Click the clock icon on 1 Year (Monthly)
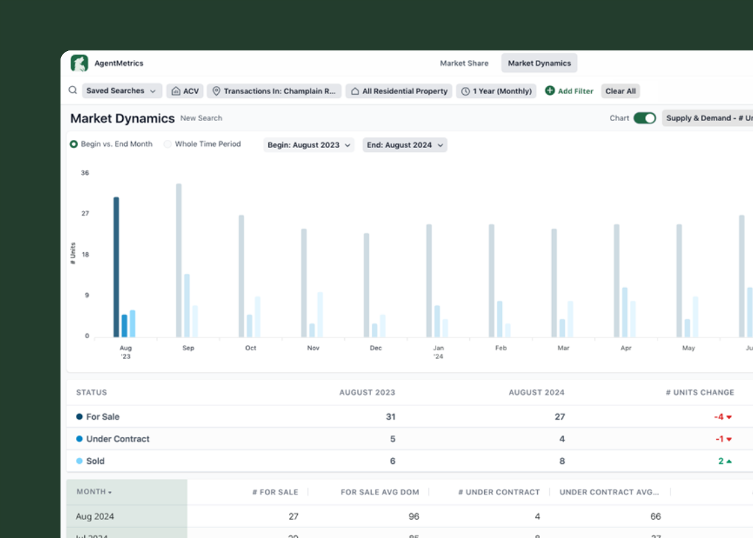Screen dimensions: 753x538 [x=465, y=91]
